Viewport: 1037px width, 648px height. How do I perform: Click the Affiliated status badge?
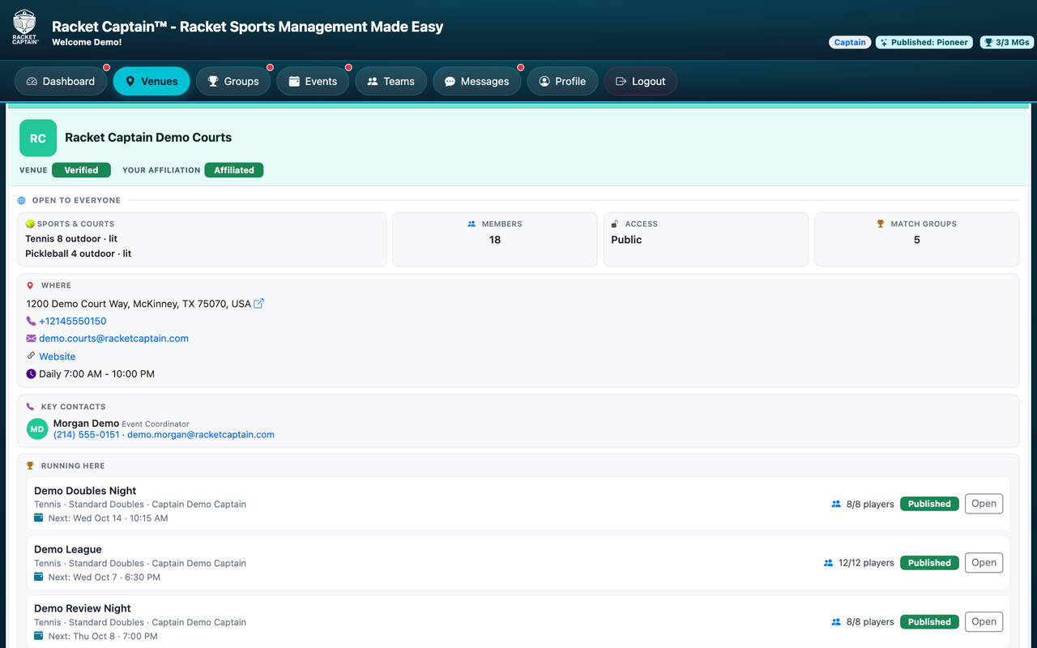[234, 170]
